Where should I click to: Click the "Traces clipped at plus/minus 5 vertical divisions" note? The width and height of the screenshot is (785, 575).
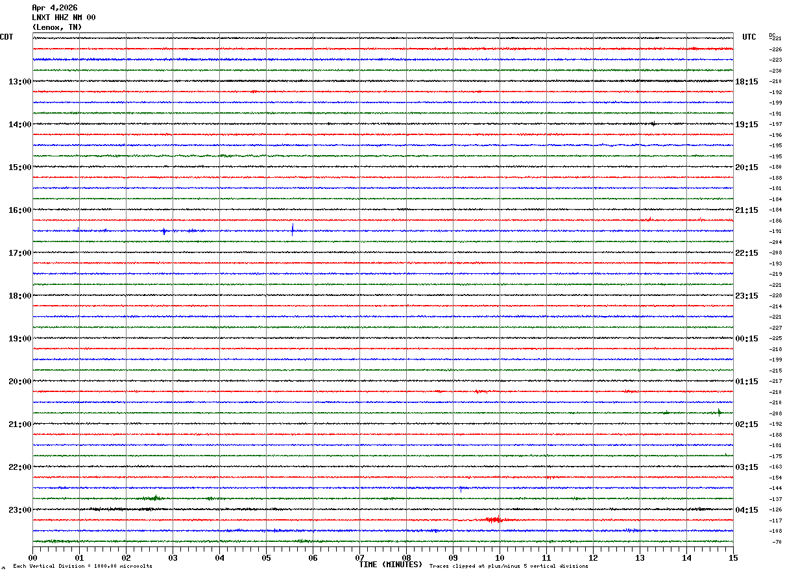click(509, 567)
